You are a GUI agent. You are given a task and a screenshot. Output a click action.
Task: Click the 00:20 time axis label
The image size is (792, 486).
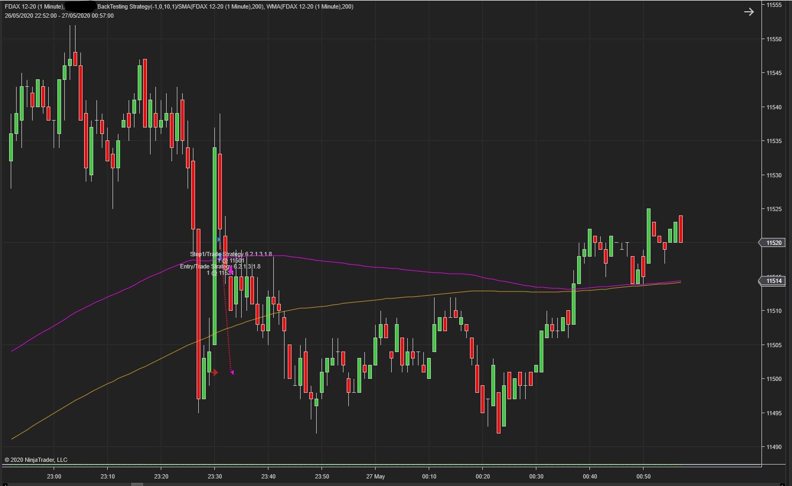pos(482,476)
